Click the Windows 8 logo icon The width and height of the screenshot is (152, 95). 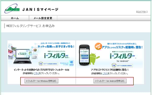pos(71,63)
